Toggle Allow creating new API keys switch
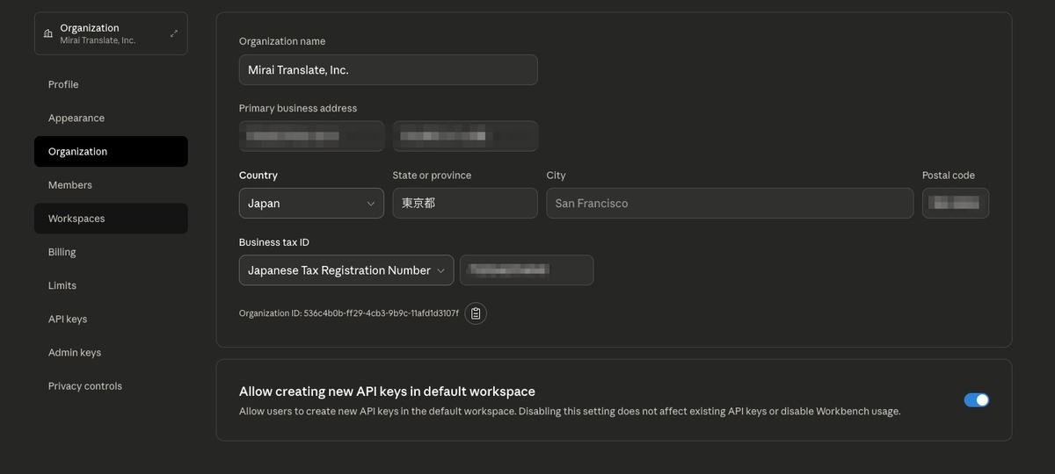Screen dimensions: 1055x474 click(x=976, y=400)
